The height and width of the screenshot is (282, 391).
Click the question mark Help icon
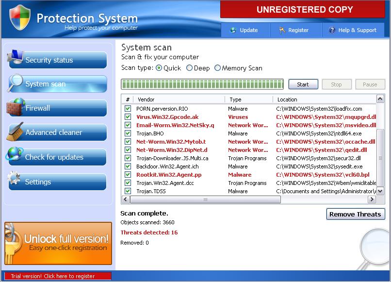pos(332,30)
